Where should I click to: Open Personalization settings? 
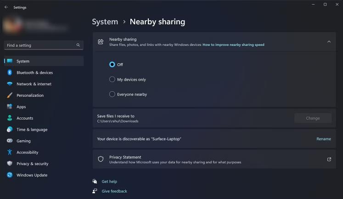pyautogui.click(x=44, y=95)
